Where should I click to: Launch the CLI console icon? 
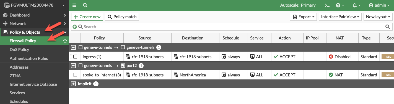[327, 5]
